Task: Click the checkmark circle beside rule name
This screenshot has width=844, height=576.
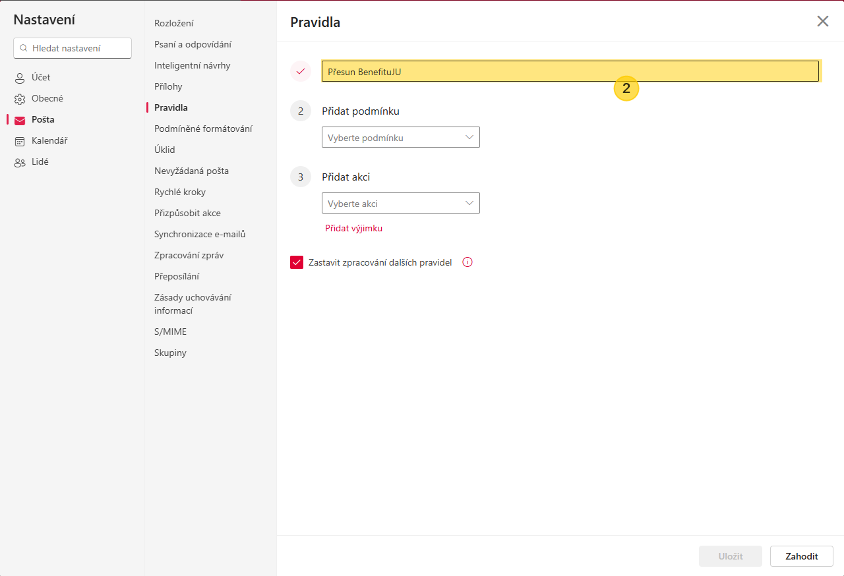Action: 301,71
